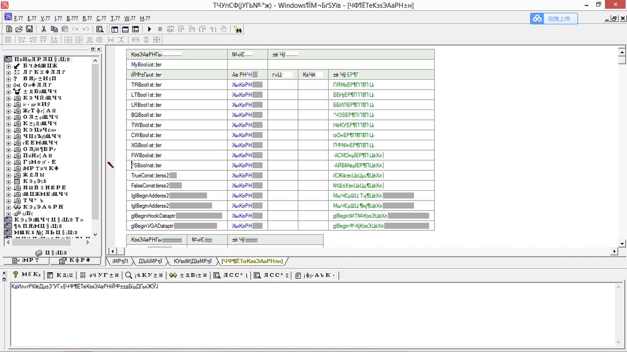Click the editor horizontal scrollbar right arrow
627x352 pixels.
click(615, 251)
